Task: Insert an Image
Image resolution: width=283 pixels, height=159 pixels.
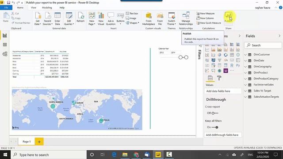Action: 131,18
